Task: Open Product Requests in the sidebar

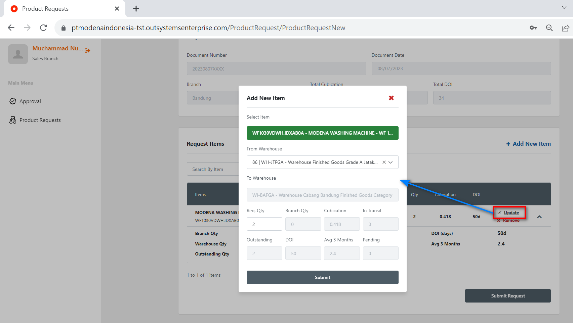Action: 40,120
